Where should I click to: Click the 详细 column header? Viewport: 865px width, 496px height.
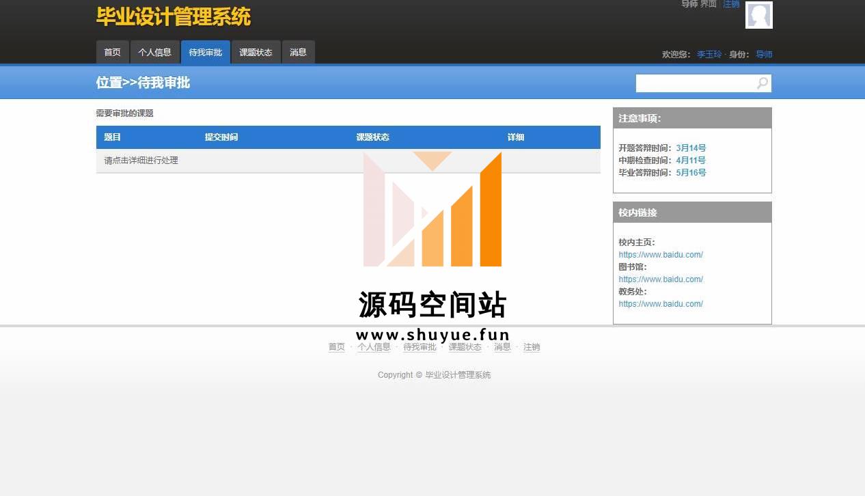tap(516, 137)
